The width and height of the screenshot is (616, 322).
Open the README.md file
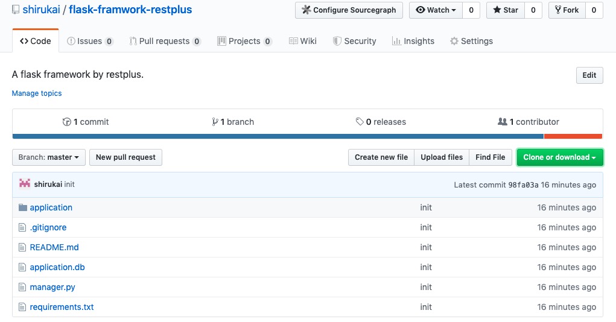tap(54, 247)
